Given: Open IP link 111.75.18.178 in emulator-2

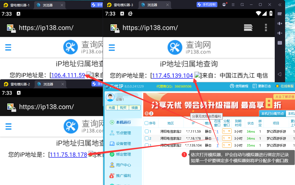Looking at the screenshot, I should [68, 155].
